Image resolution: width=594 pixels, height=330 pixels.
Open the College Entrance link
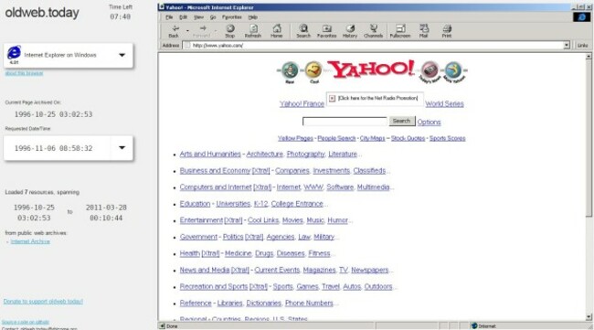pos(297,204)
